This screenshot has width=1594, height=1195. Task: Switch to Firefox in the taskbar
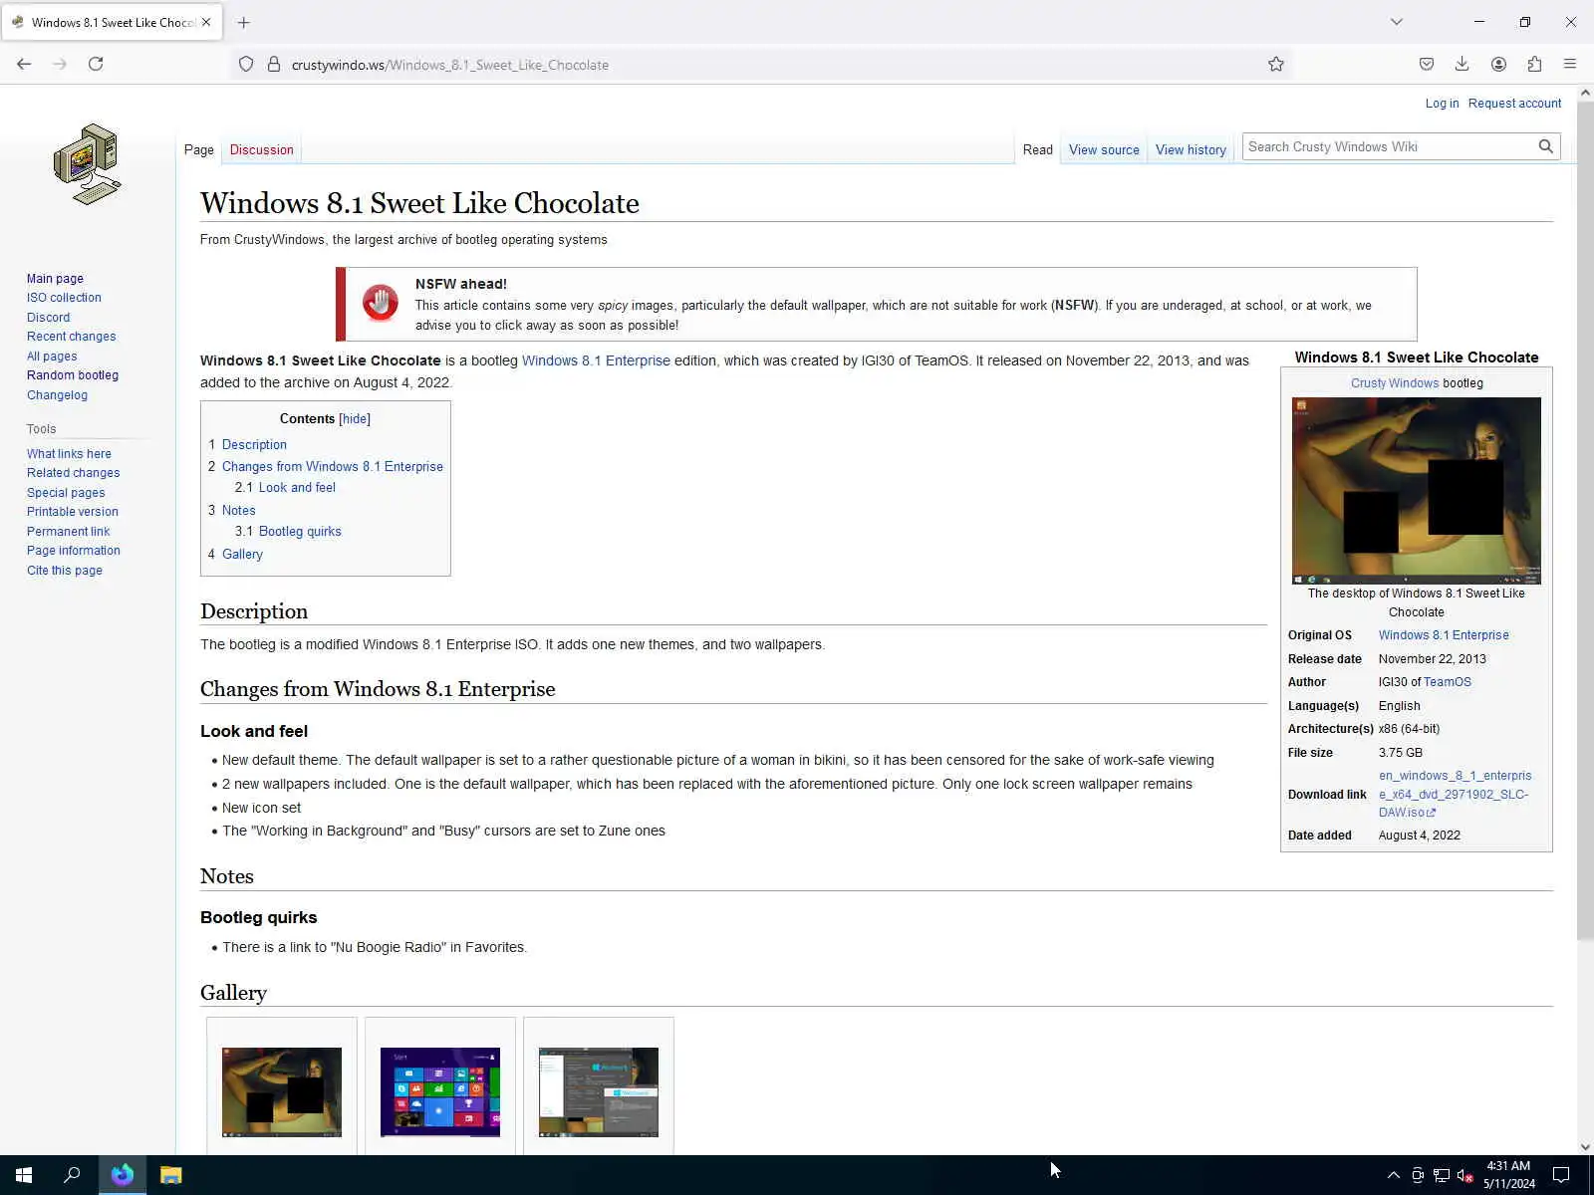click(x=123, y=1175)
